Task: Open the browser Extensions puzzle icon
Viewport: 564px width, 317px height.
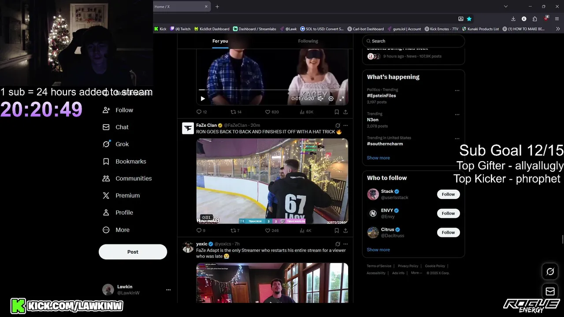Action: 534,19
